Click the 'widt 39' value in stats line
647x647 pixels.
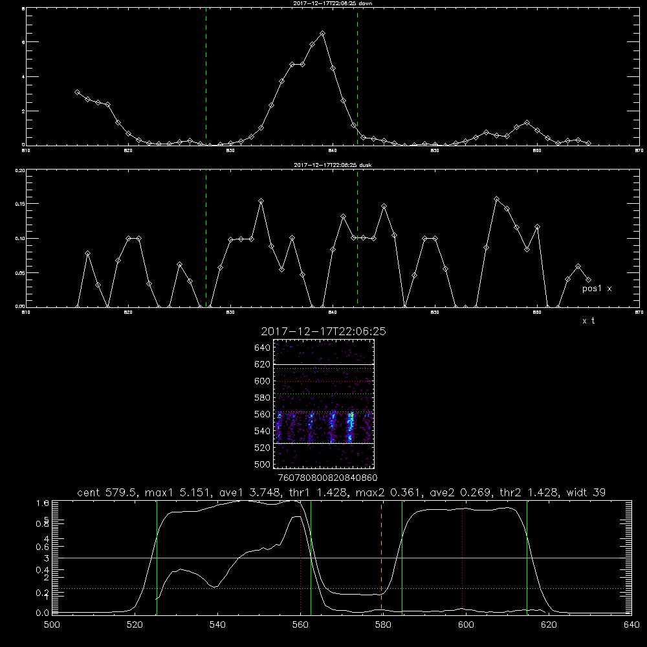[x=586, y=492]
